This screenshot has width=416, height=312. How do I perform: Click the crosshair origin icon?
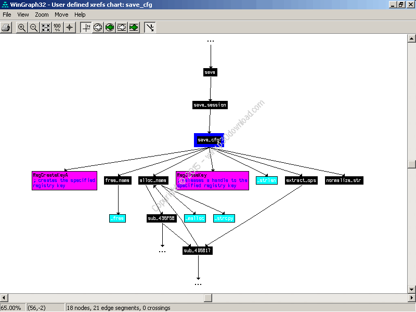(70, 28)
